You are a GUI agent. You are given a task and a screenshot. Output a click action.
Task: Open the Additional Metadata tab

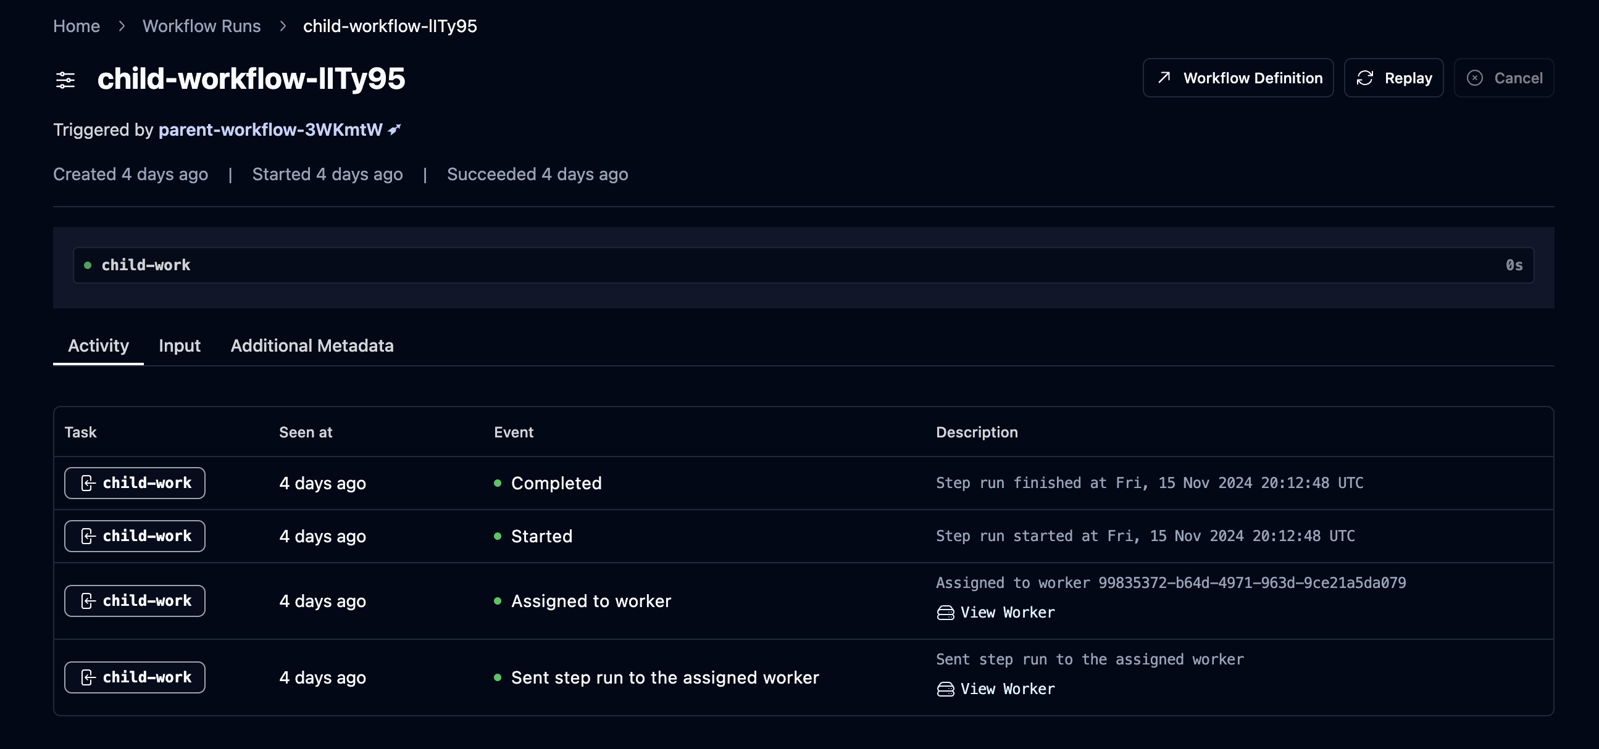312,346
